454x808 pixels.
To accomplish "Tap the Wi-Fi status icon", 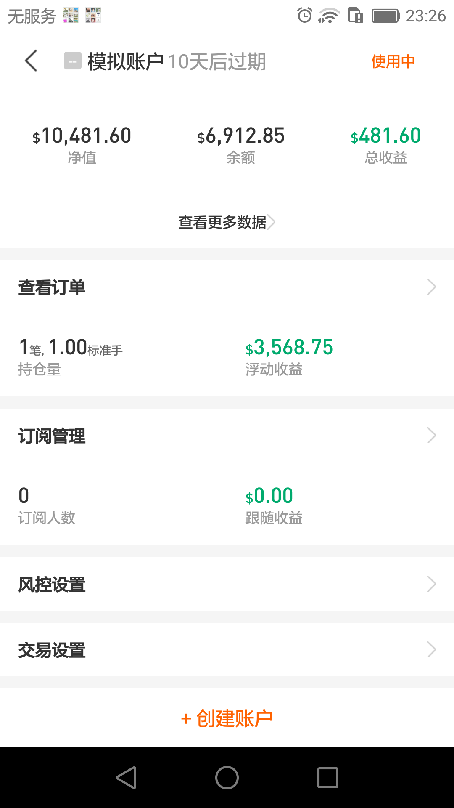I will coord(328,16).
